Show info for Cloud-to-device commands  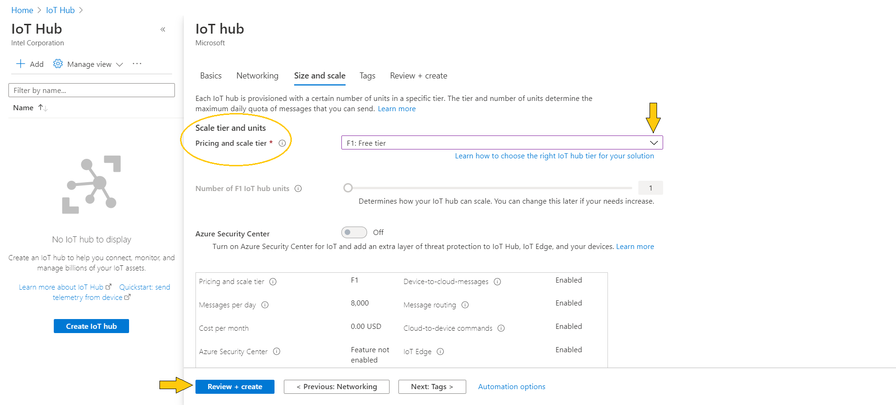[x=501, y=328]
